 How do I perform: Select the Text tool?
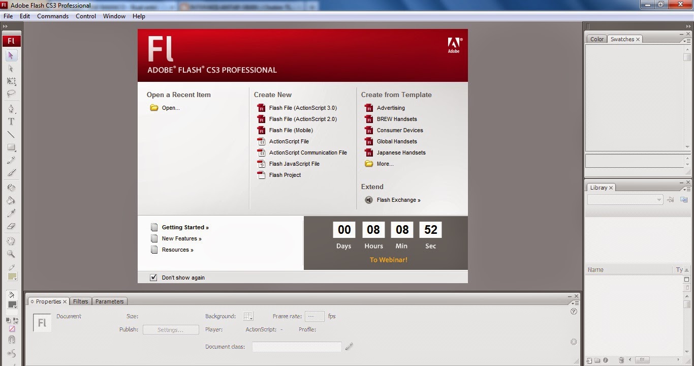tap(11, 121)
